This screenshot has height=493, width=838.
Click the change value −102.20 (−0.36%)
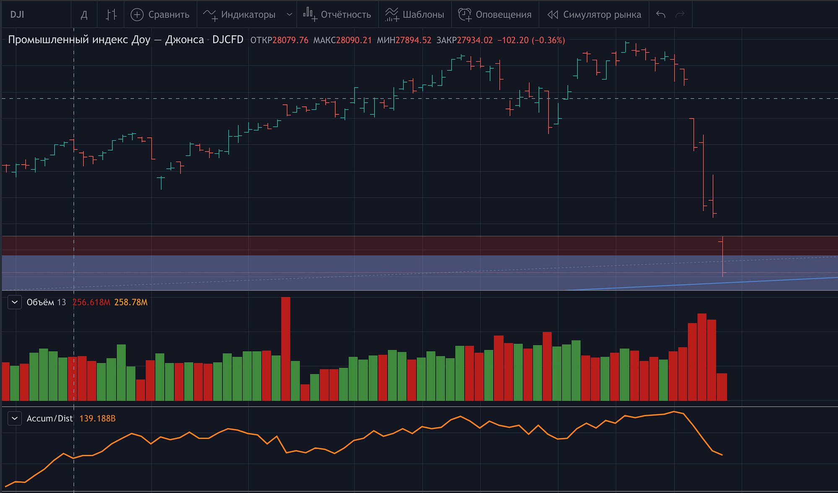[531, 40]
